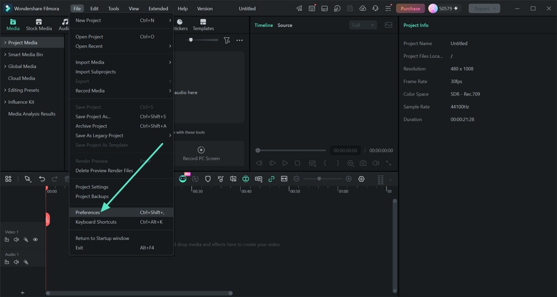Viewport: 557px width, 297px height.
Task: Toggle the green auto ripple icon
Action: (246, 179)
